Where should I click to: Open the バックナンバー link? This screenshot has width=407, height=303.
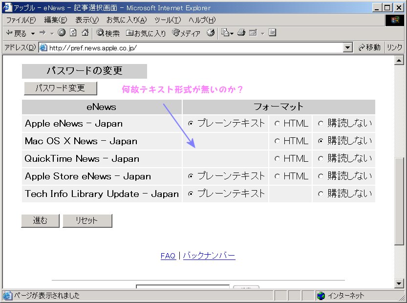click(209, 256)
